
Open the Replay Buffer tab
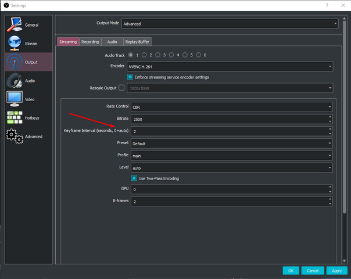click(136, 42)
